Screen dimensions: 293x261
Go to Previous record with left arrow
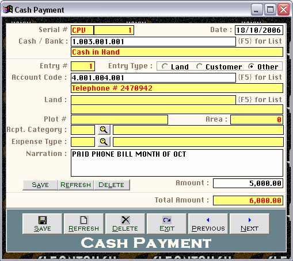(208, 224)
